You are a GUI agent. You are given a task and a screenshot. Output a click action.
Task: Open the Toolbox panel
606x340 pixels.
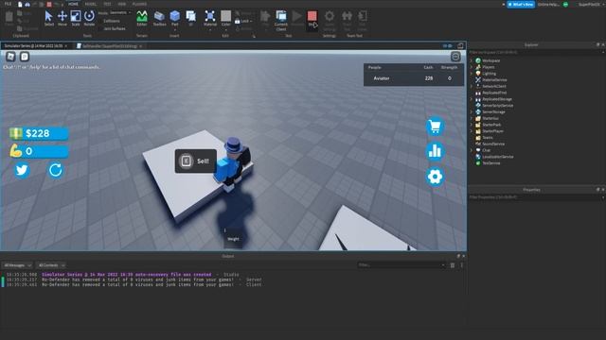159,19
